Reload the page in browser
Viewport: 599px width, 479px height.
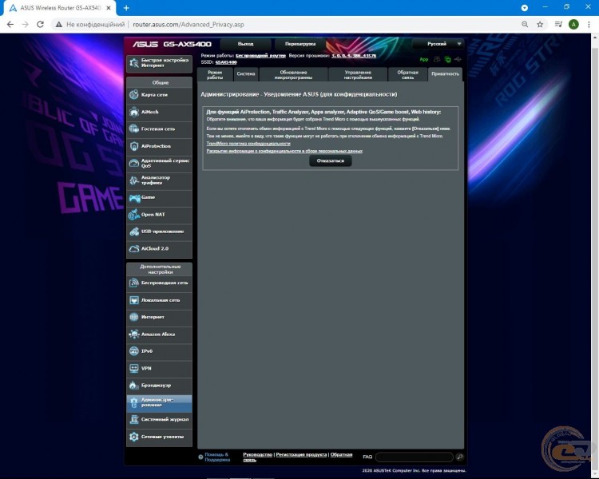[40, 25]
